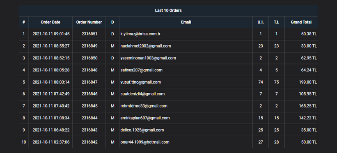This screenshot has width=337, height=153.
Task: Click U.I. value 74 in yusuf.ttnc row
Action: tap(261, 82)
